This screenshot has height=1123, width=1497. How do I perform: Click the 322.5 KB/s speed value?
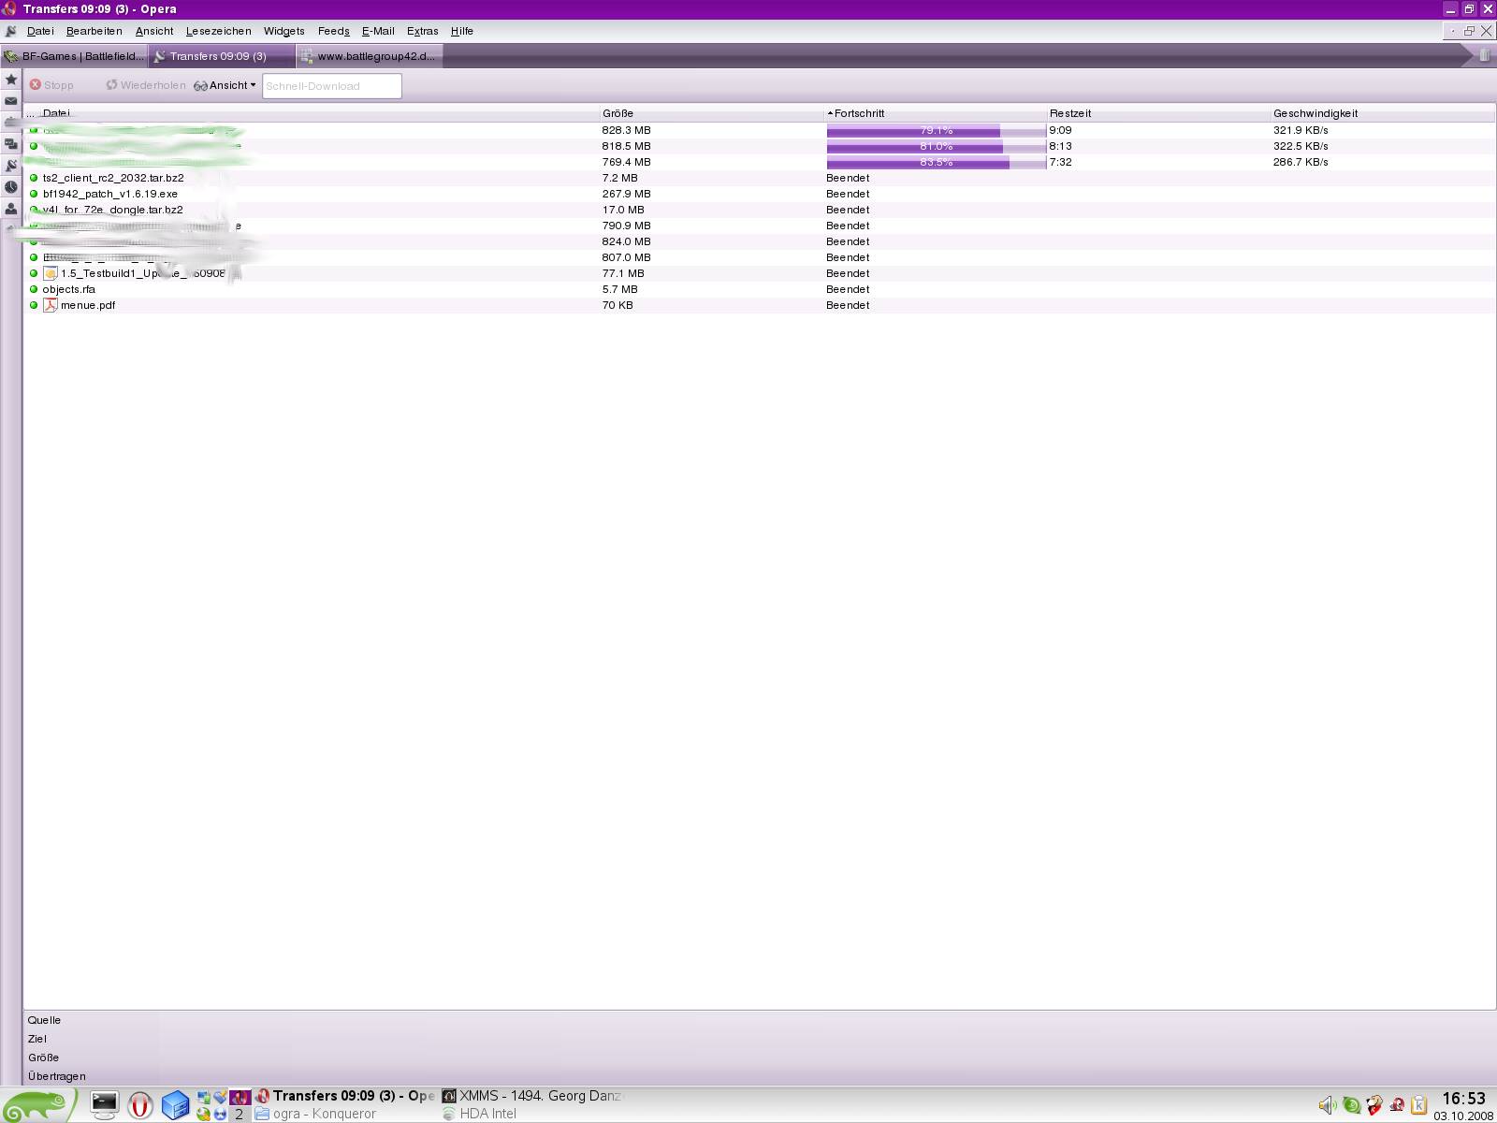[1301, 146]
